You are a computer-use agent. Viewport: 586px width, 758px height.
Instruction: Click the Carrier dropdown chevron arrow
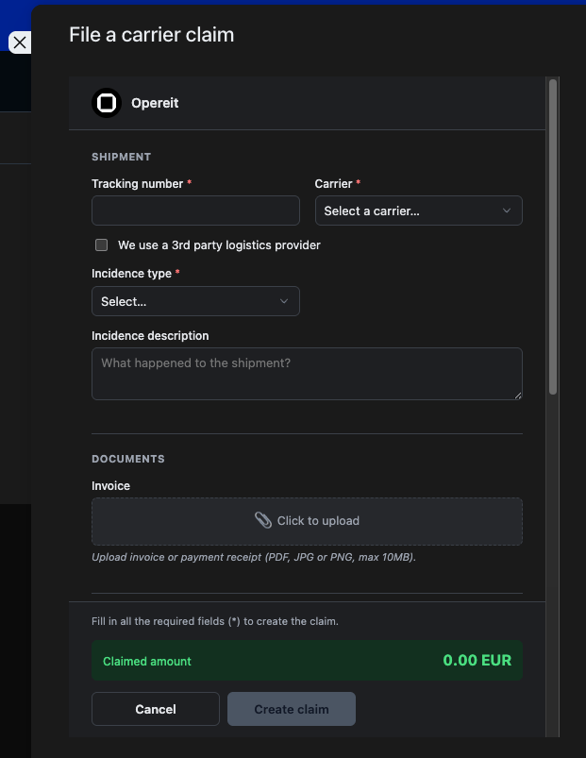click(x=507, y=211)
